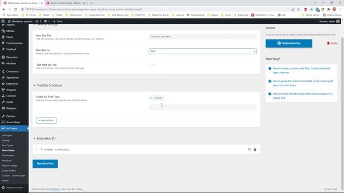Open a new browser tab
Viewport: 344px width, 193px height.
coord(91,3)
